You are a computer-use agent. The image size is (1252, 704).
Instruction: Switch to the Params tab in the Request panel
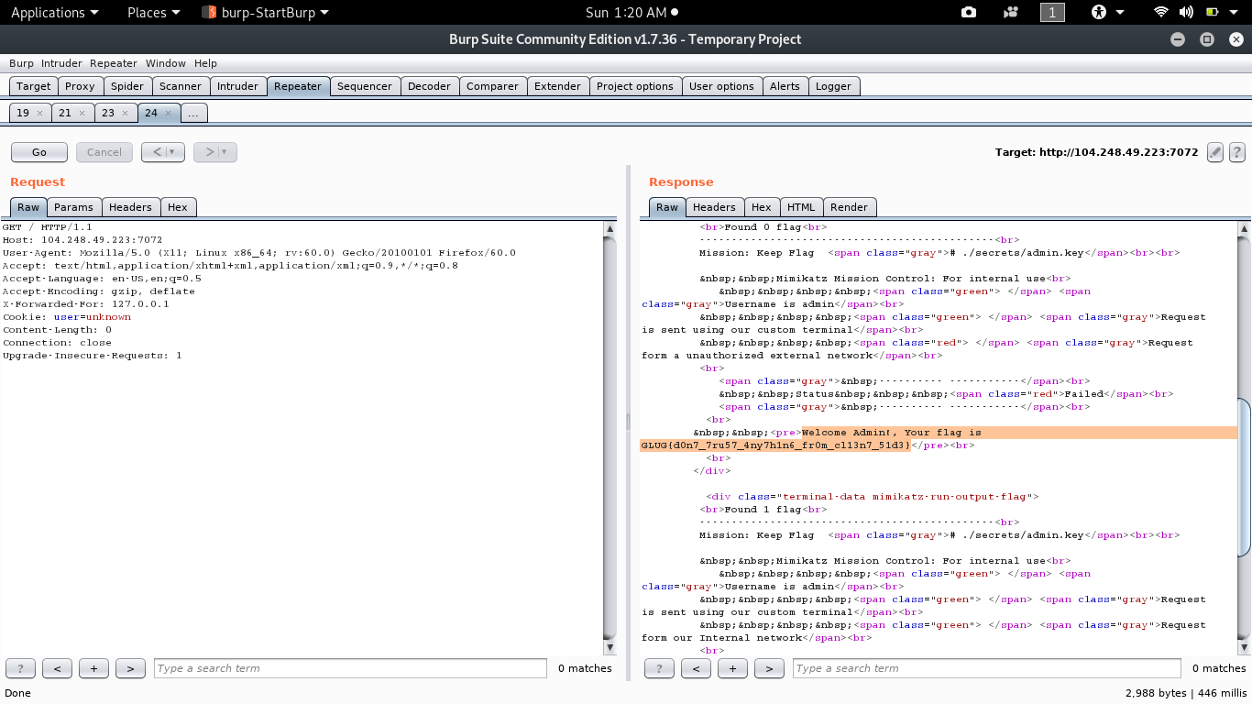point(73,207)
